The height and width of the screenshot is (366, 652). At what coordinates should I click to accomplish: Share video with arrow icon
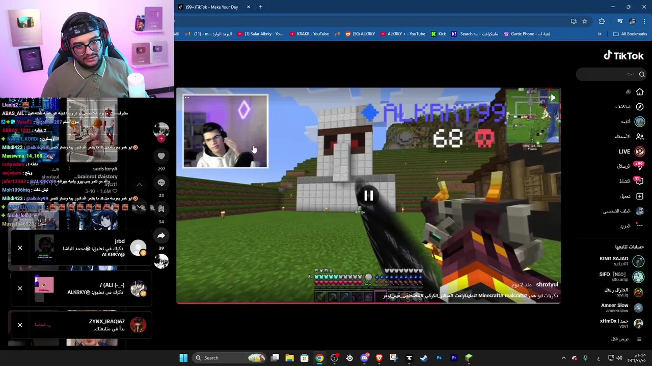pyautogui.click(x=161, y=235)
